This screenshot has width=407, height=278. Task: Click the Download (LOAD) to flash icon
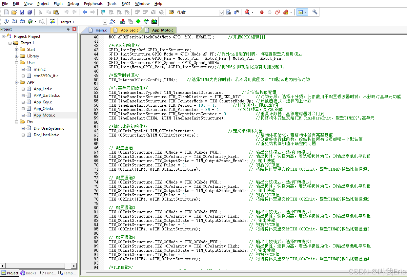coord(52,21)
